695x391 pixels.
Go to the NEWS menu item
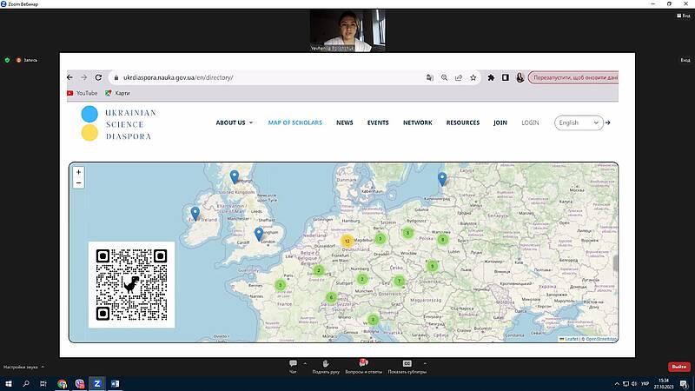click(x=344, y=123)
